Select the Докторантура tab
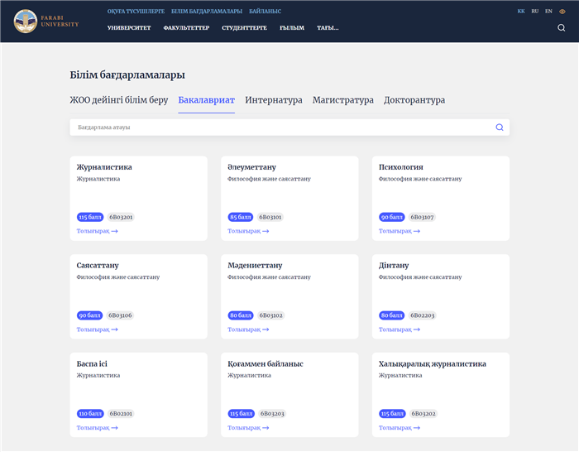Screen dimensions: 579x452 pyautogui.click(x=414, y=100)
